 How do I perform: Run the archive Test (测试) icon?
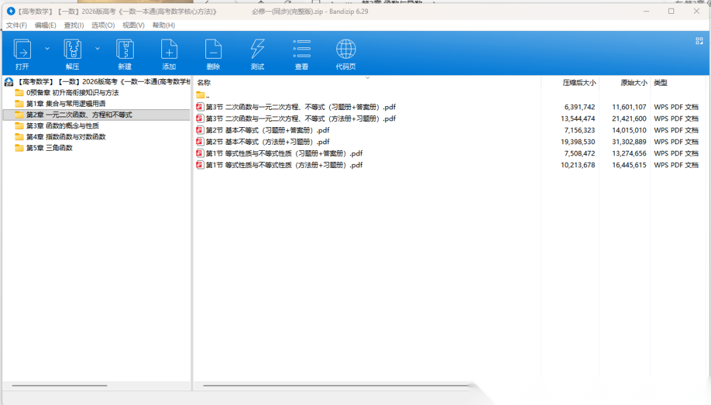257,50
